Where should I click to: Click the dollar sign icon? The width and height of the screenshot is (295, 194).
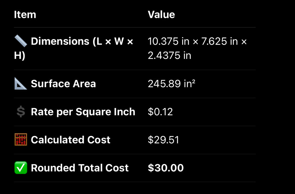[21, 112]
